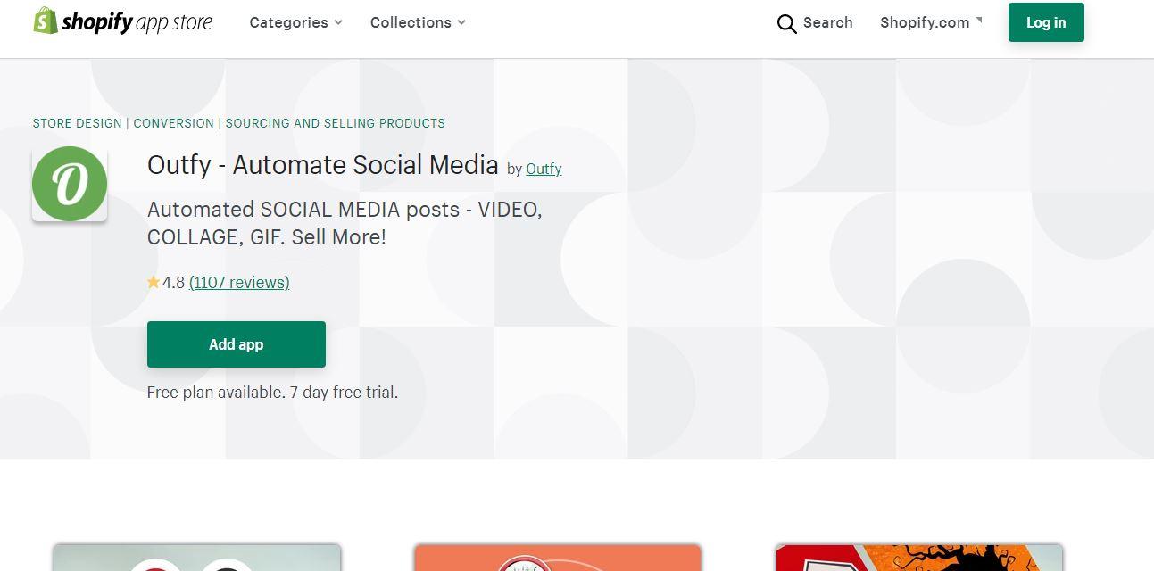Open the Shopify.com menu
Screen dimensions: 1154x571
pyautogui.click(x=931, y=22)
